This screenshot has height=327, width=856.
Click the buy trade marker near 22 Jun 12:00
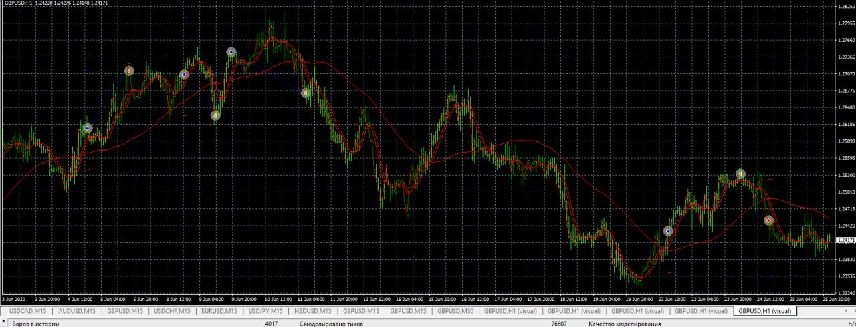pos(667,231)
